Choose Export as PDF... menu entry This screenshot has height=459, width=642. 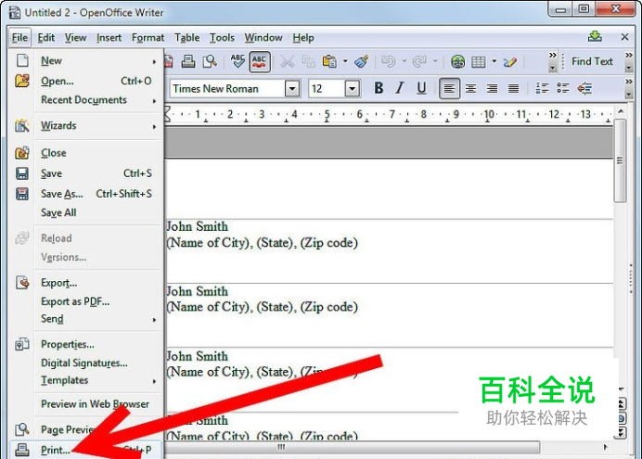86,302
